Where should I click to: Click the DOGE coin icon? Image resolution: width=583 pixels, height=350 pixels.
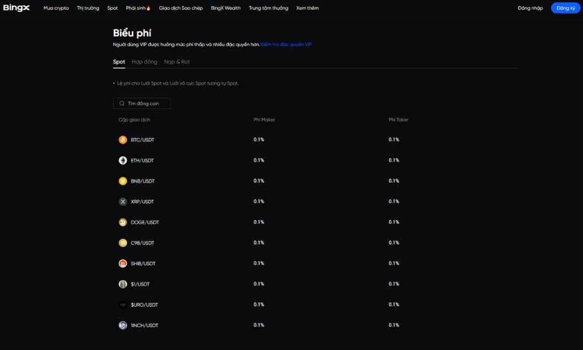point(122,222)
